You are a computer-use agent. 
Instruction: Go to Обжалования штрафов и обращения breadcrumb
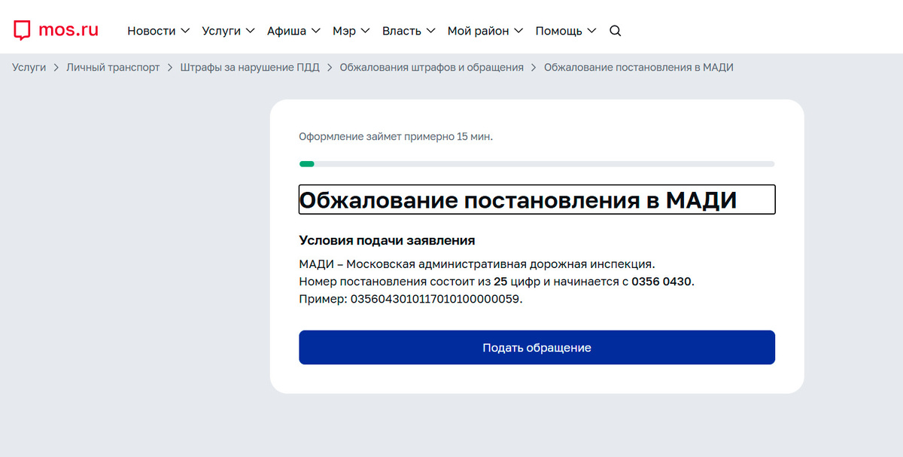click(432, 67)
